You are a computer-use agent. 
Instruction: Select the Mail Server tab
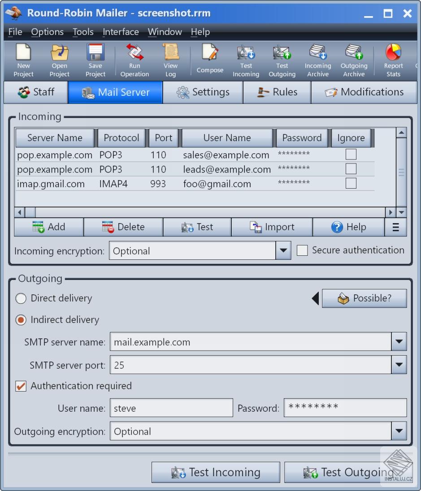click(115, 92)
